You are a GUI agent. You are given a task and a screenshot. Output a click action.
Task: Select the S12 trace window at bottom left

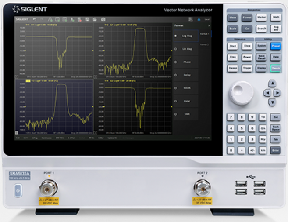[x=54, y=107]
